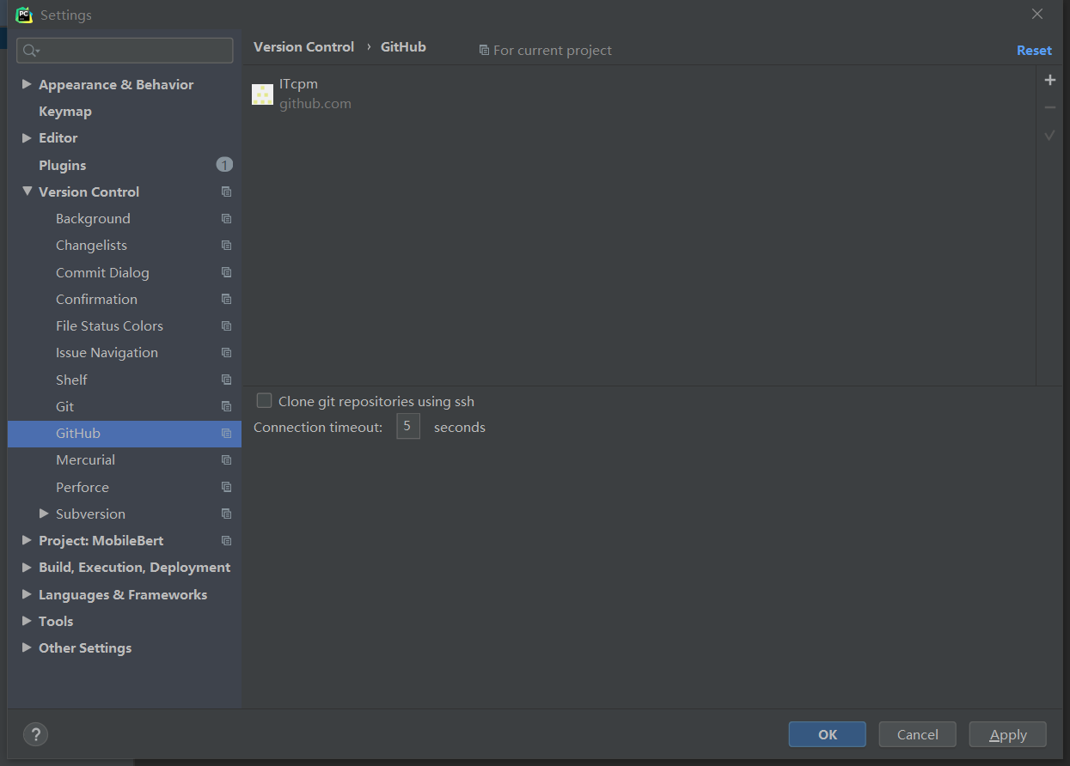The width and height of the screenshot is (1070, 766).
Task: Click the Apply button
Action: tap(1007, 734)
